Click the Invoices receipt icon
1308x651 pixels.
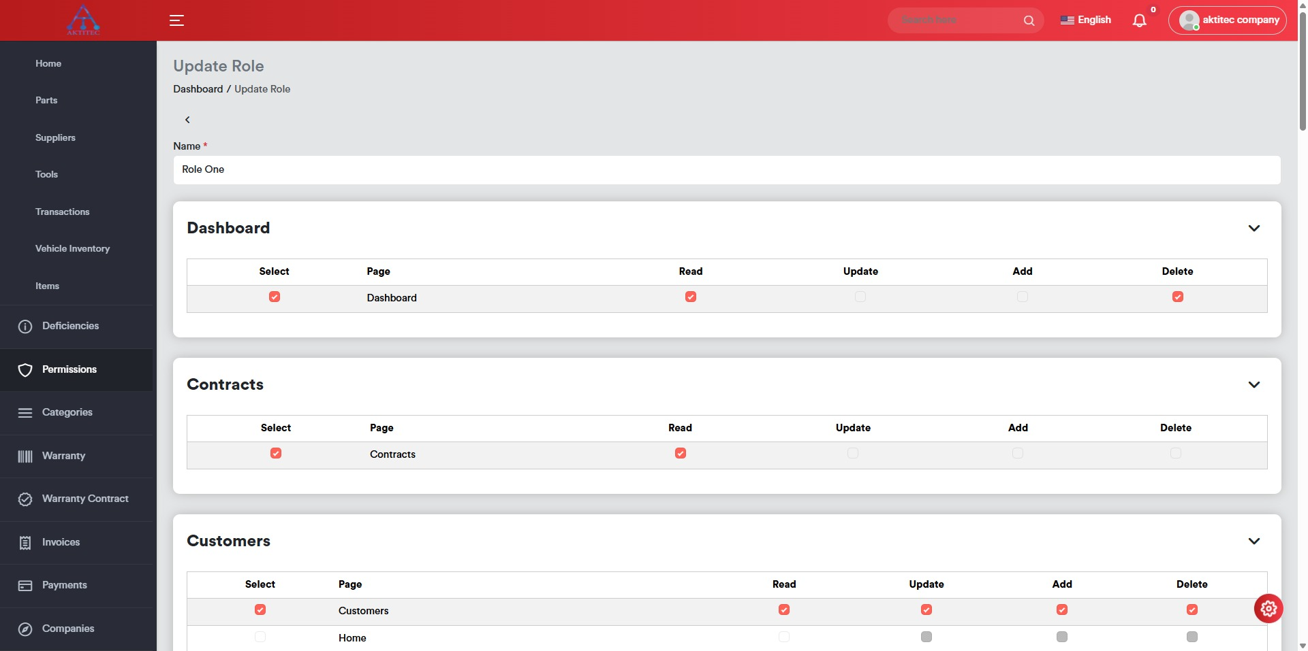pos(25,543)
